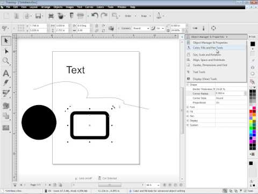Open the Arrange menu
The height and width of the screenshot is (194, 258).
point(46,7)
